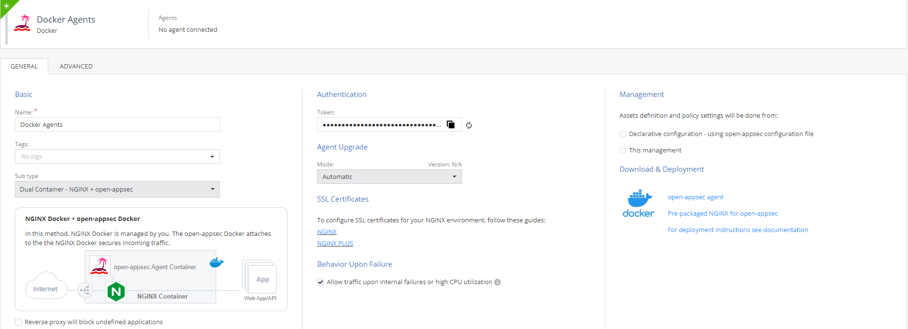This screenshot has width=908, height=329.
Task: Open the Agent Upgrade Mode dropdown
Action: (x=389, y=177)
